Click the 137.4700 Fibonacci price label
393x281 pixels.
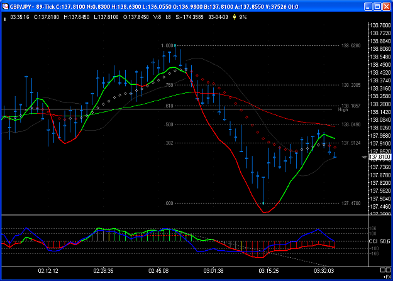coord(351,203)
